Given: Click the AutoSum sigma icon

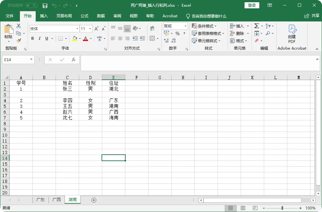Looking at the screenshot, I should (256, 26).
